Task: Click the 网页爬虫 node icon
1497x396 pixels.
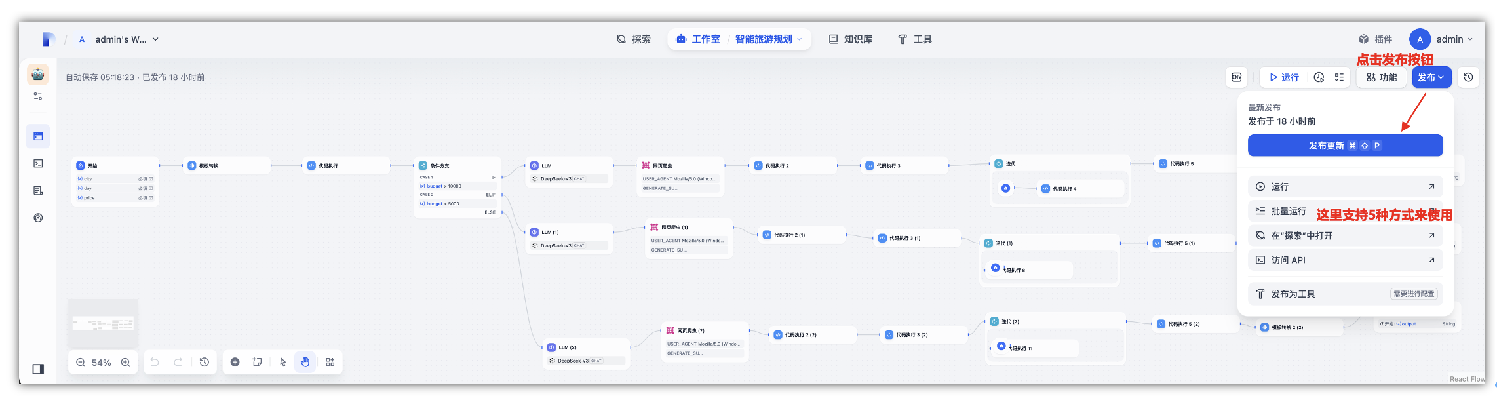Action: [x=646, y=166]
